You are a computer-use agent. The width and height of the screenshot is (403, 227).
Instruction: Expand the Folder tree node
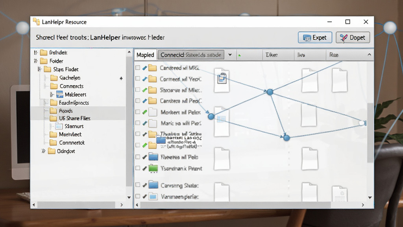36,61
